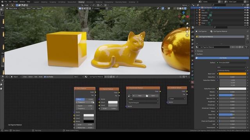250x140 pixels.
Task: Open the Slot 1 dropdown
Action: coord(79,77)
